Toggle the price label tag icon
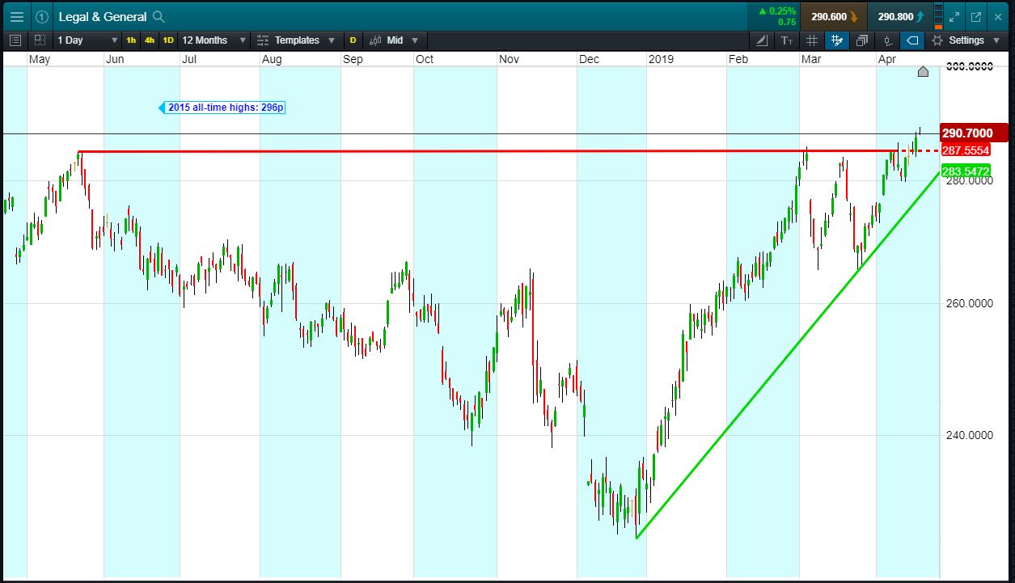1015x583 pixels. point(912,40)
